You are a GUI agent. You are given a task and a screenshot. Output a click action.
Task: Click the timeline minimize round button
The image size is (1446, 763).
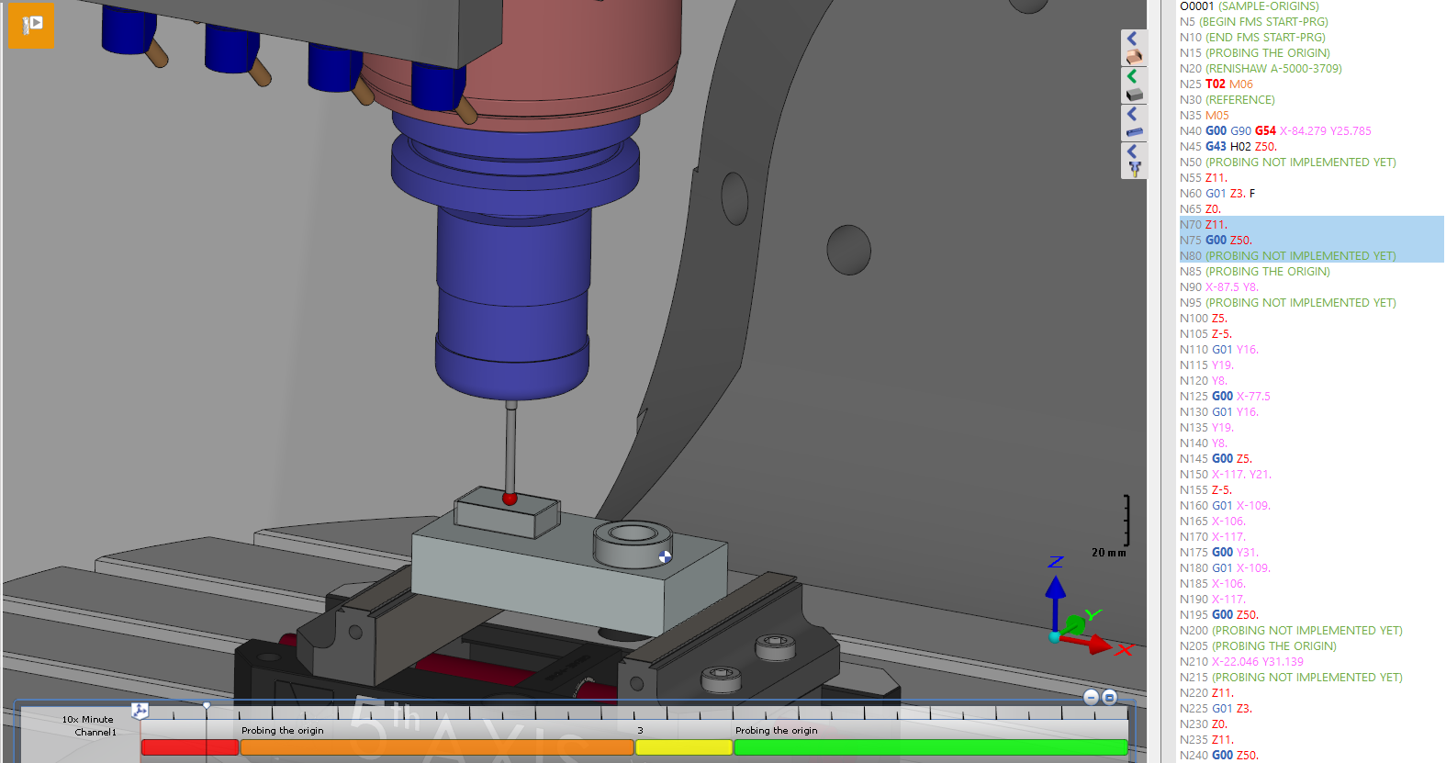1091,698
